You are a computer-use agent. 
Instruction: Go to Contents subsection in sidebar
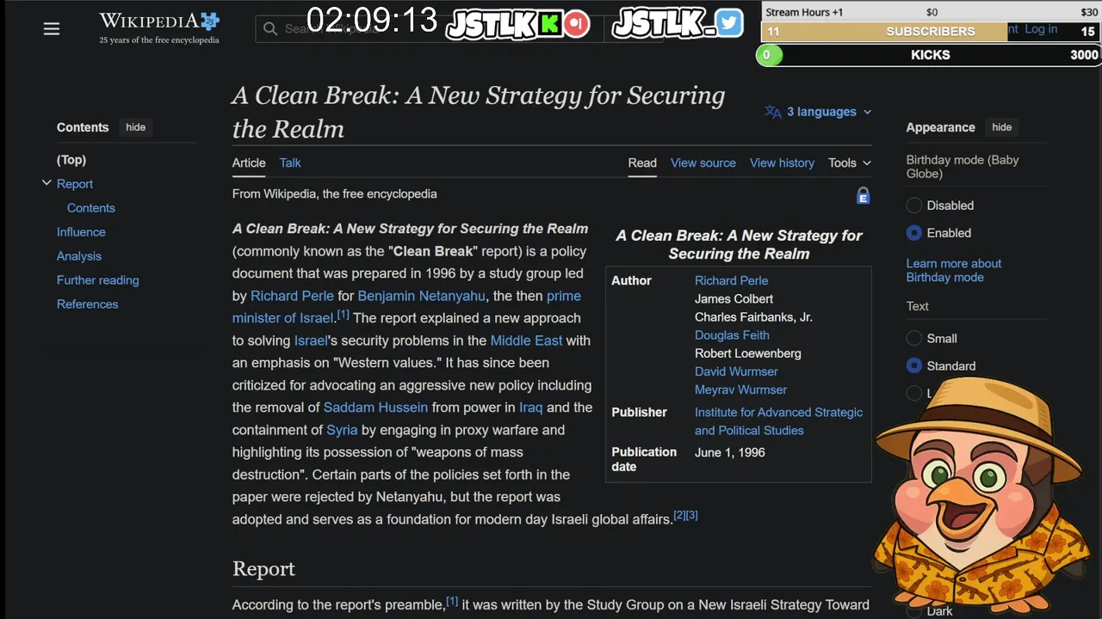(x=91, y=208)
